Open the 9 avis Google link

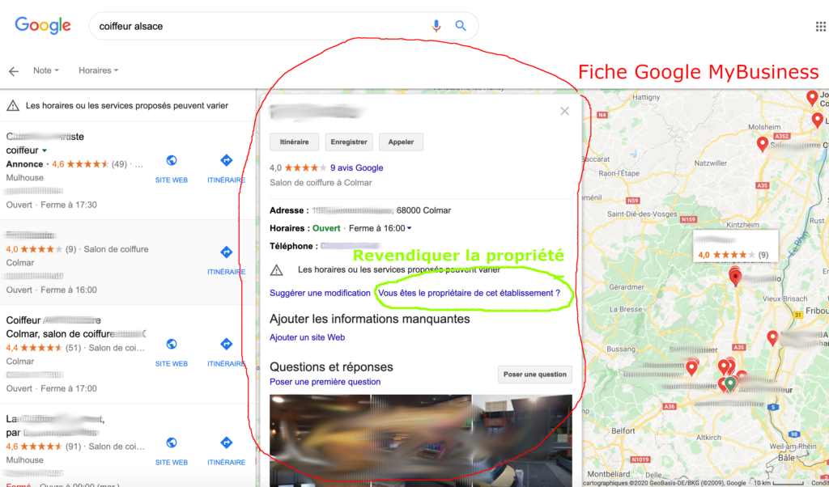point(357,168)
